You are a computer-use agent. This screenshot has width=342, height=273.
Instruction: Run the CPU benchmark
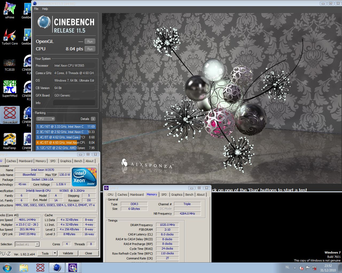90,49
